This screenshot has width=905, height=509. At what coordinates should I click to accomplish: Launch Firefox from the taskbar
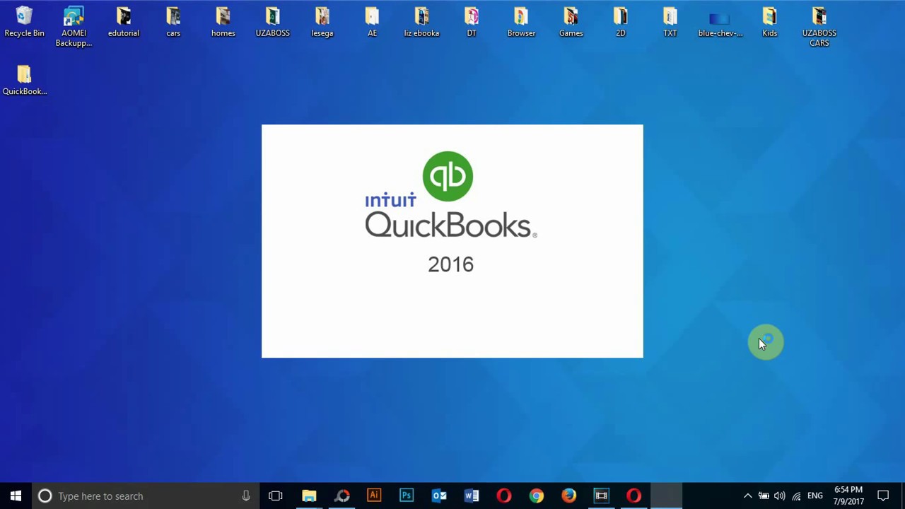point(568,496)
